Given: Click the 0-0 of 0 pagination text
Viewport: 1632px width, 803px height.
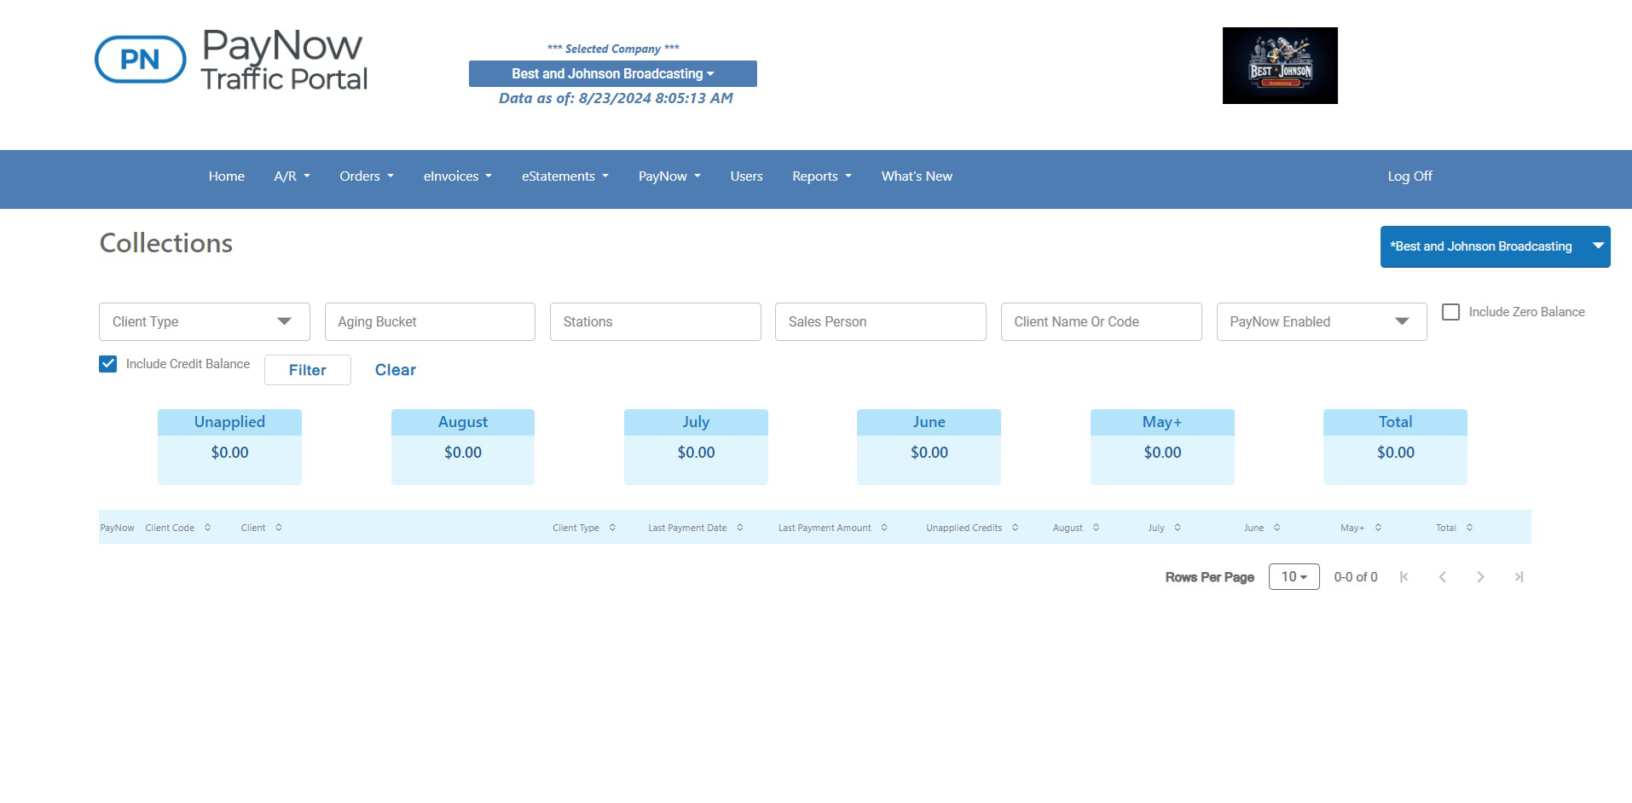Looking at the screenshot, I should coord(1356,577).
